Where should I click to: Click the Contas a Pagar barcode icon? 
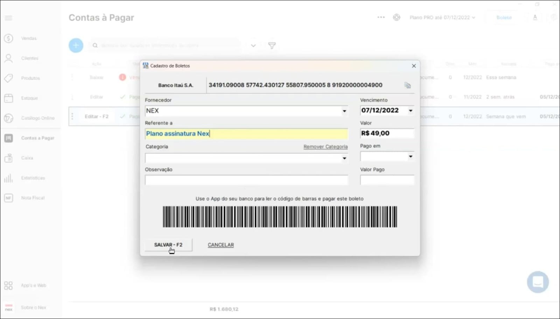pos(8,138)
